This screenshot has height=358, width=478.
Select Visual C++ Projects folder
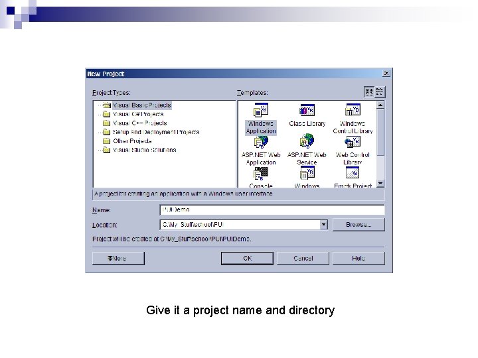click(x=140, y=123)
